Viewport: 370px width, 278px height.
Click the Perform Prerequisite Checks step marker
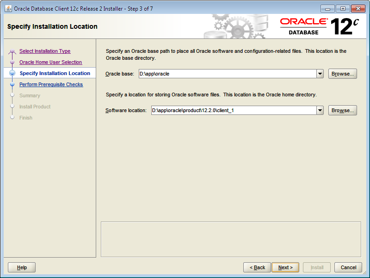(12, 84)
